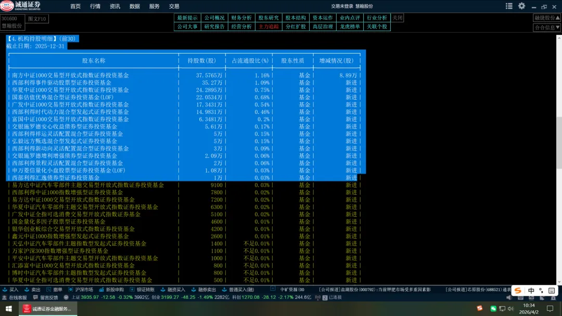
Task: Switch to the 分红扩股 tab
Action: [x=296, y=27]
